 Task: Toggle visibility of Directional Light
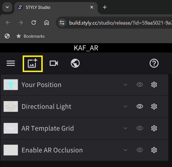coord(140,106)
